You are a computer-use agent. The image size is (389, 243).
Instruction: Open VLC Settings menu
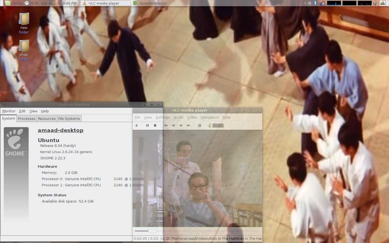[x=163, y=117]
